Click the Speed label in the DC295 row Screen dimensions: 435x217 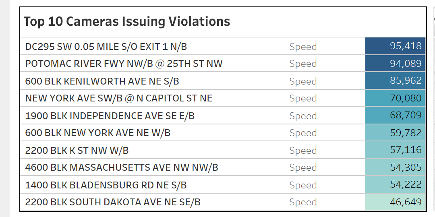pos(303,47)
